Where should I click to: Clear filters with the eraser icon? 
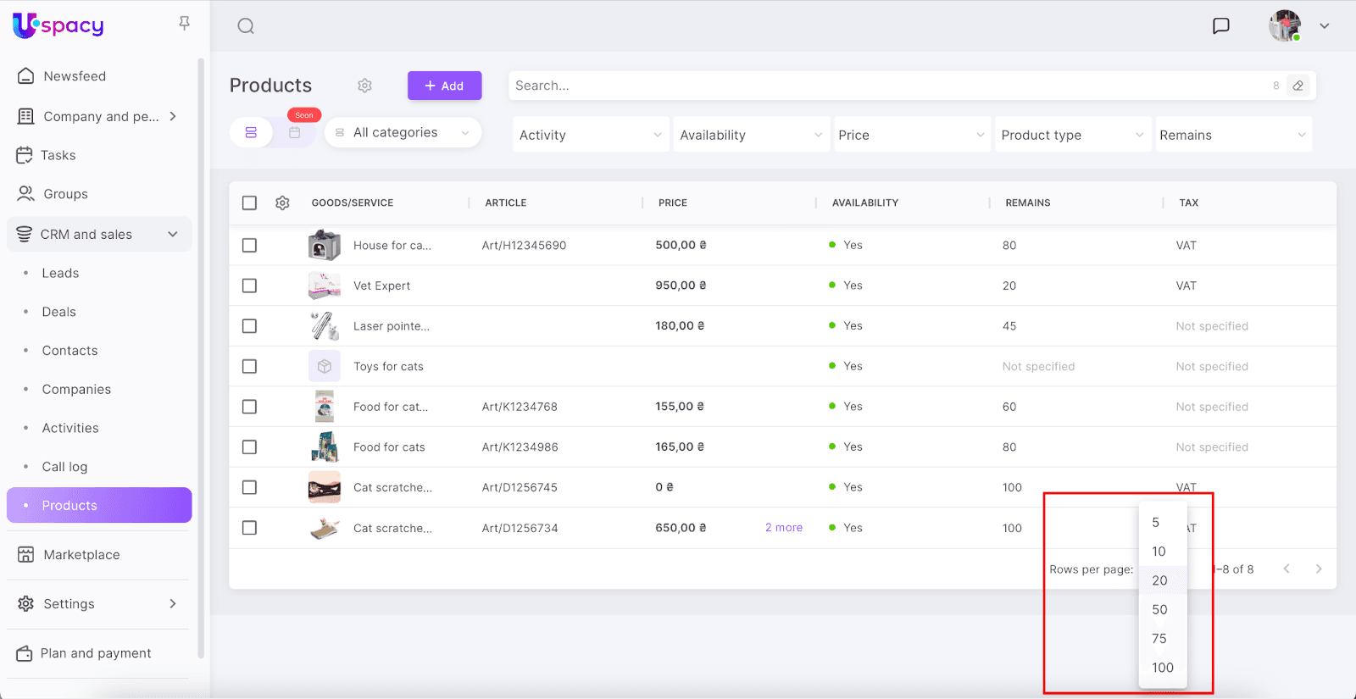[x=1298, y=86]
